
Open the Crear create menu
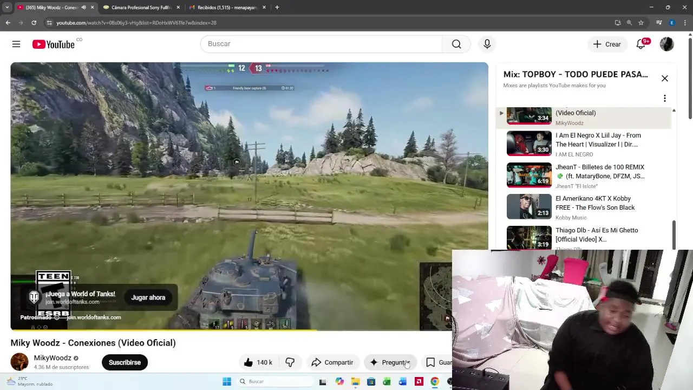(x=607, y=44)
